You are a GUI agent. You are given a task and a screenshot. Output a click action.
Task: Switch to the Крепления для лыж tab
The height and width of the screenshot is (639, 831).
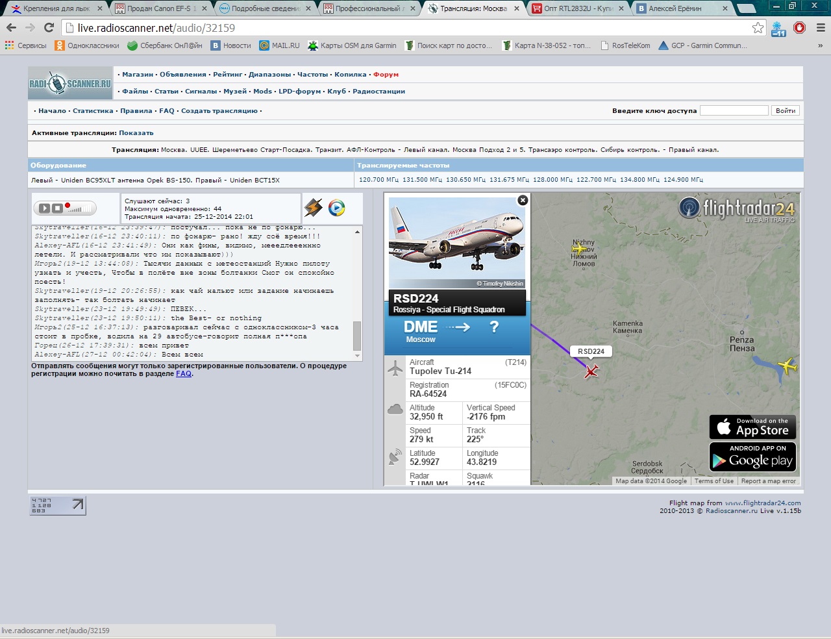[x=56, y=8]
